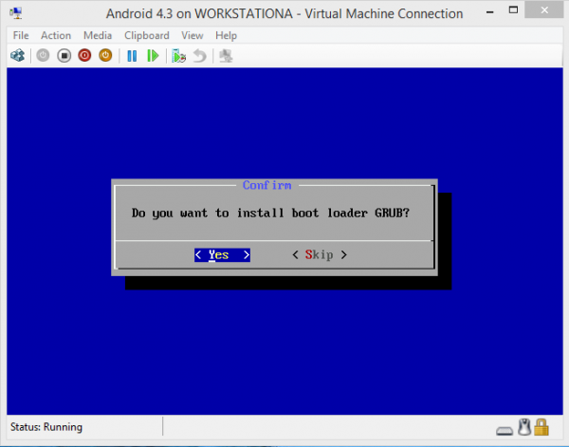Open the Action menu
Viewport: 569px width, 447px height.
[56, 35]
